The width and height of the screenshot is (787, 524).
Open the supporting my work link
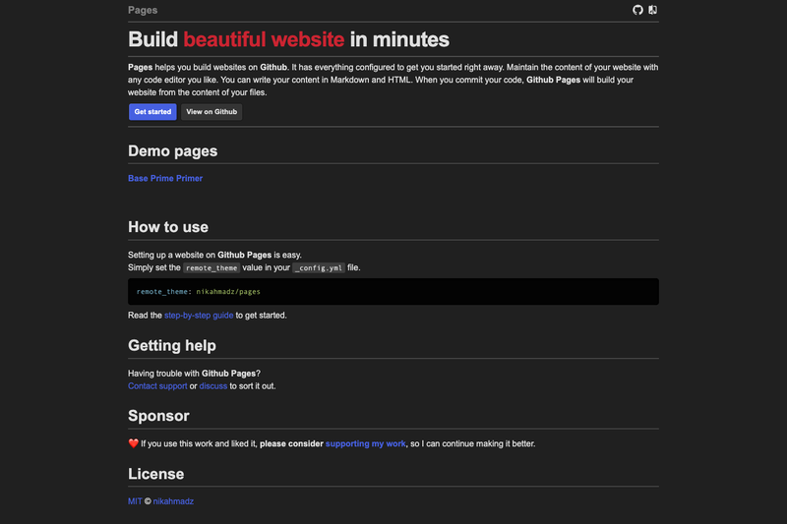point(365,443)
